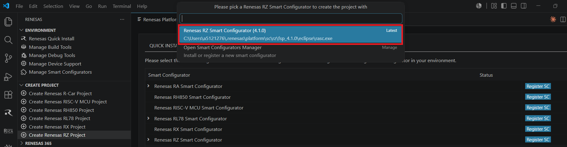Screen dimensions: 567x147
Task: Register SC for Renesas RH850 Smart Configurator
Action: pyautogui.click(x=538, y=97)
